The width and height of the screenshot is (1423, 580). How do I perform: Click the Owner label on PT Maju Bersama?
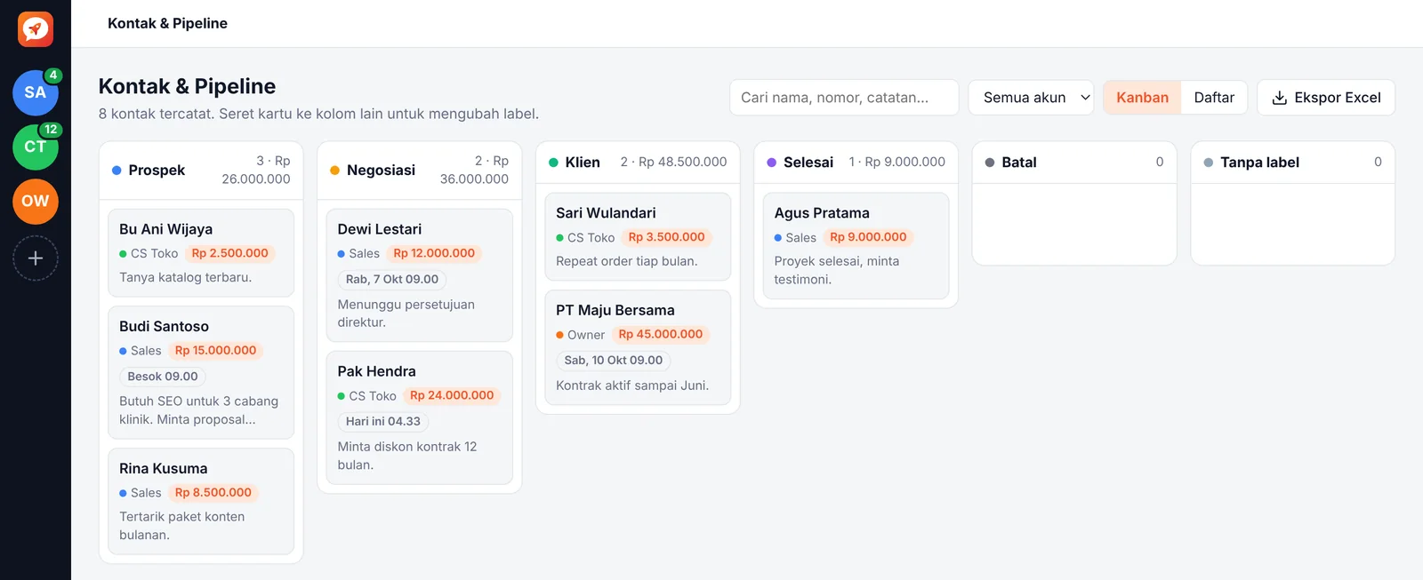tap(580, 335)
